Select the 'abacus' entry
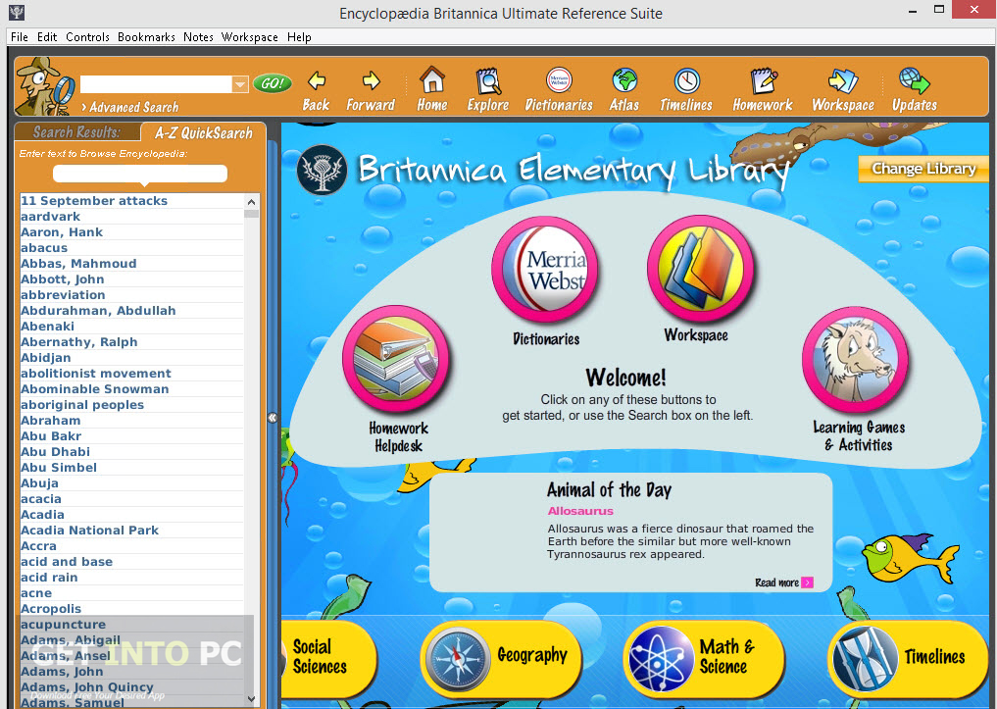997x709 pixels. coord(131,248)
